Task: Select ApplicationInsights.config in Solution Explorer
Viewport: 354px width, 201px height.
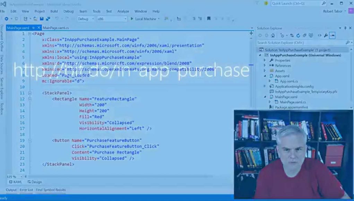Action: click(x=294, y=86)
